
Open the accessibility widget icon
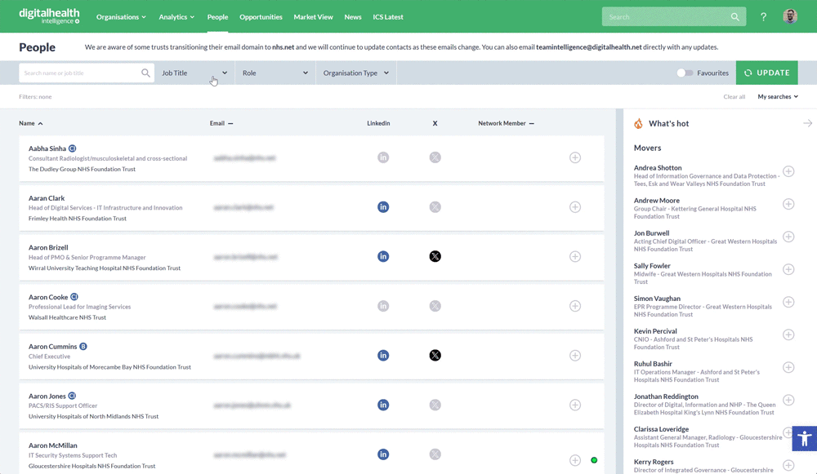[804, 439]
